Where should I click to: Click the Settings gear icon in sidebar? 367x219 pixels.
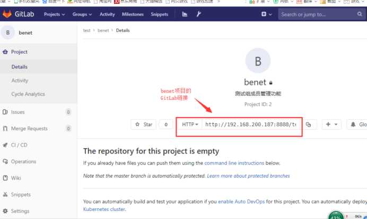pyautogui.click(x=5, y=211)
